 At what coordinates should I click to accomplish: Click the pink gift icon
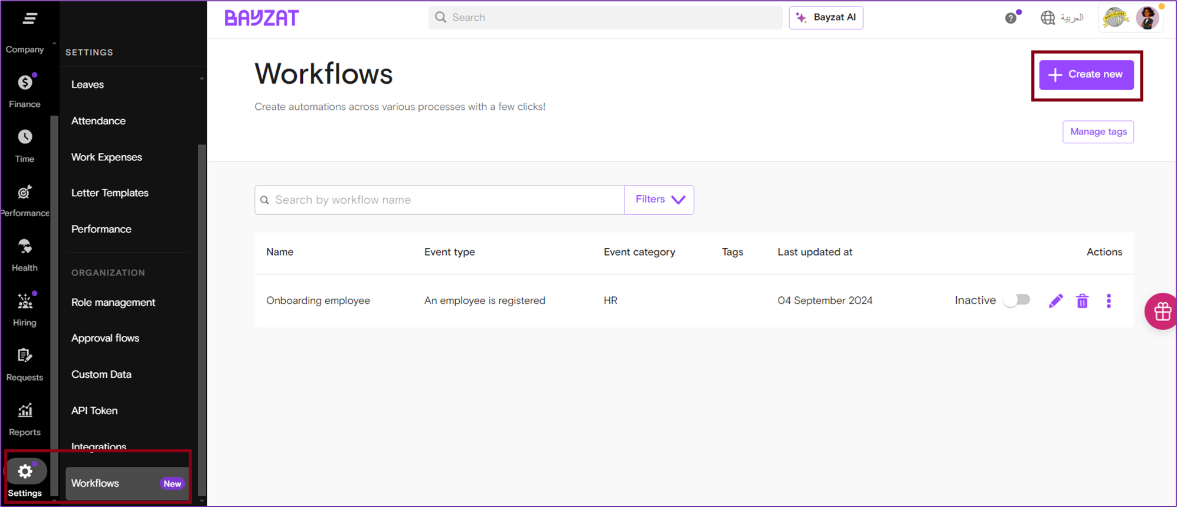[x=1162, y=311]
